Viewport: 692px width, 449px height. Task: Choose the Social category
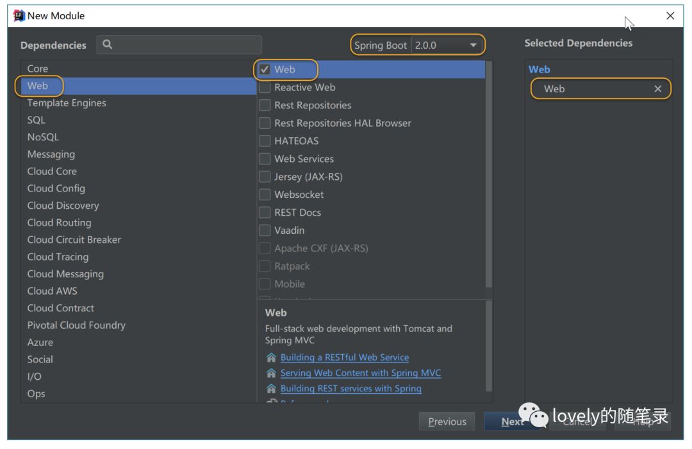(x=138, y=359)
